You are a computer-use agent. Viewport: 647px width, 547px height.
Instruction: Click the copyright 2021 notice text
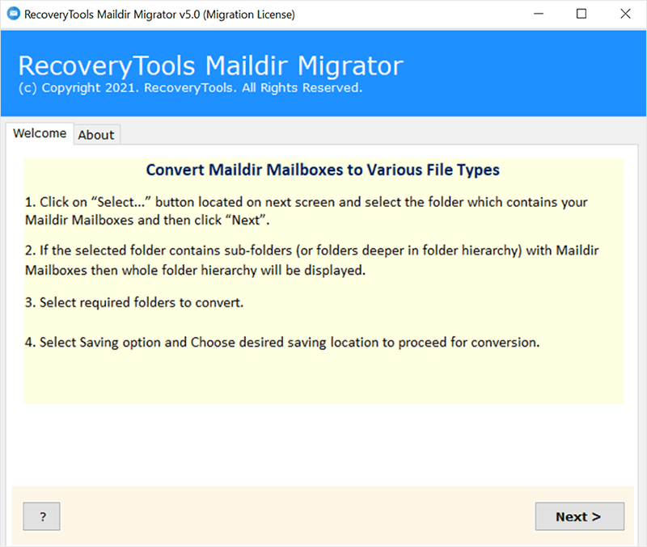coord(189,87)
